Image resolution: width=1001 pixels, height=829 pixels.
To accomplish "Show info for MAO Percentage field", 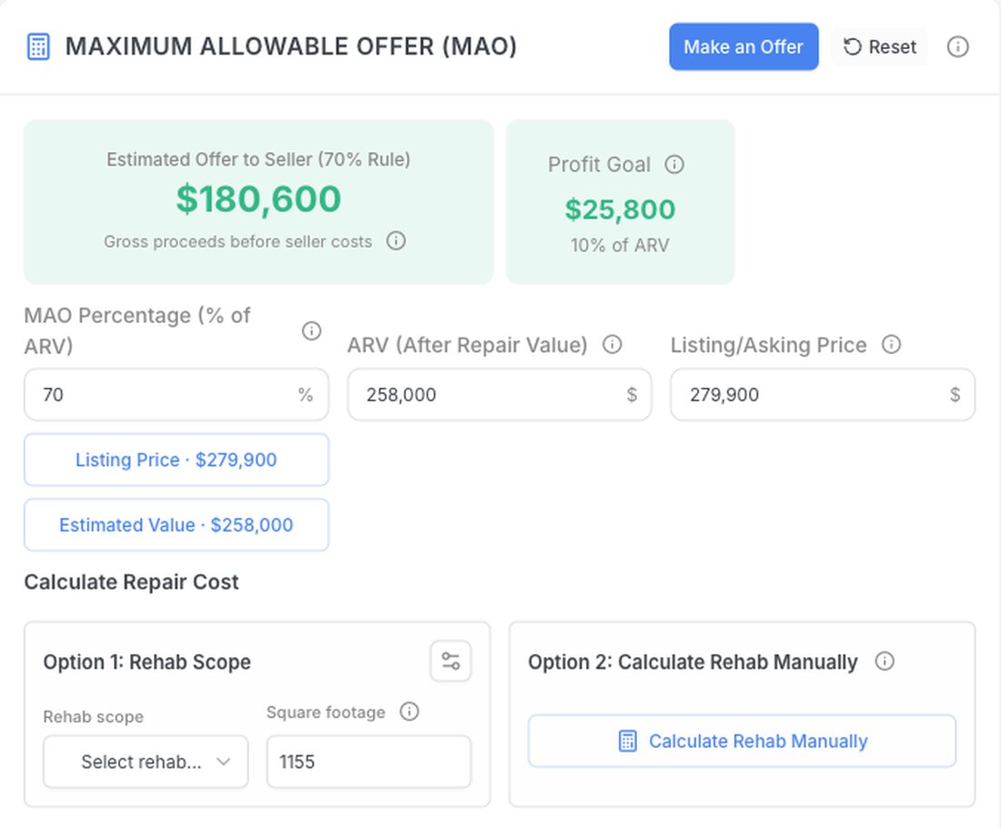I will tap(311, 330).
